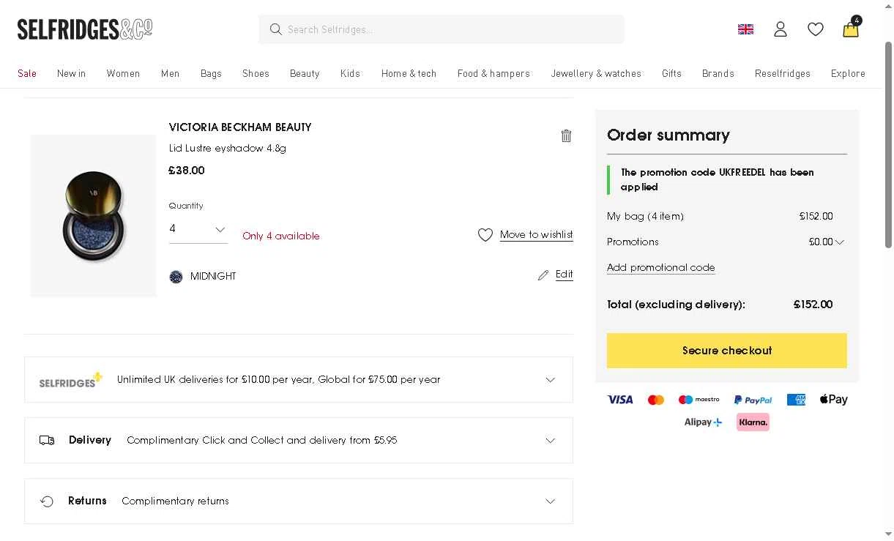
Task: Open the Gifts menu
Action: (x=671, y=73)
